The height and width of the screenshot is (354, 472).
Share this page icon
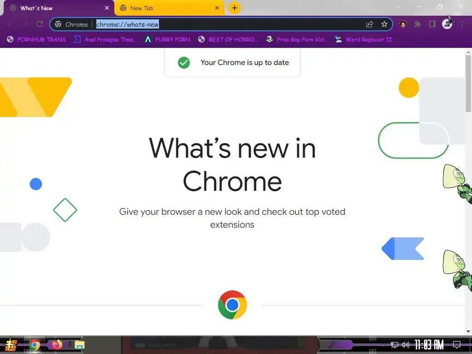point(370,24)
